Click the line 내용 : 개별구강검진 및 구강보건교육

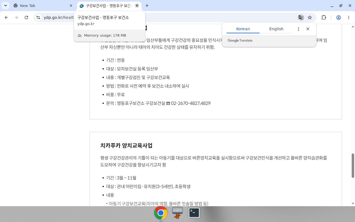[x=138, y=77]
